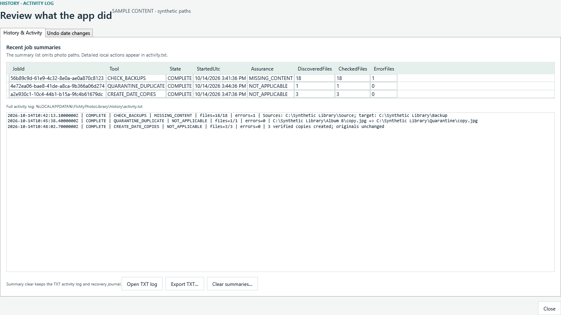Screen dimensions: 561x315
Task: Click the ErrorFiles column header
Action: click(384, 69)
